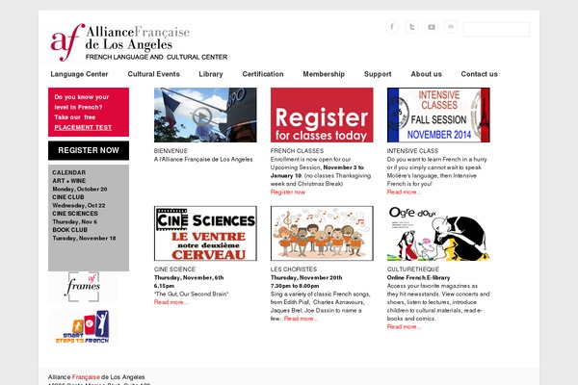
Task: Open the CALENDAR heading link
Action: [69, 172]
